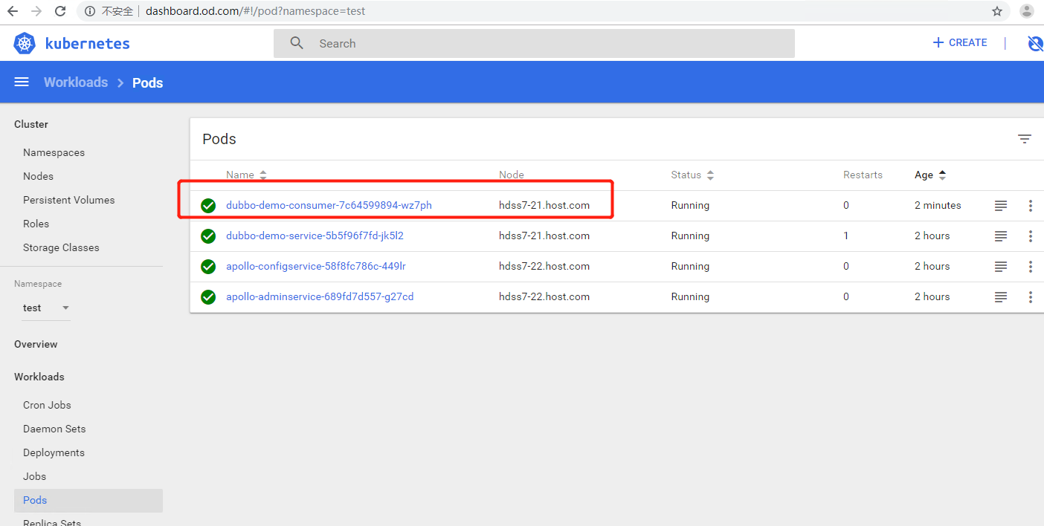
Task: Click the Kubernetes logo icon
Action: point(25,44)
